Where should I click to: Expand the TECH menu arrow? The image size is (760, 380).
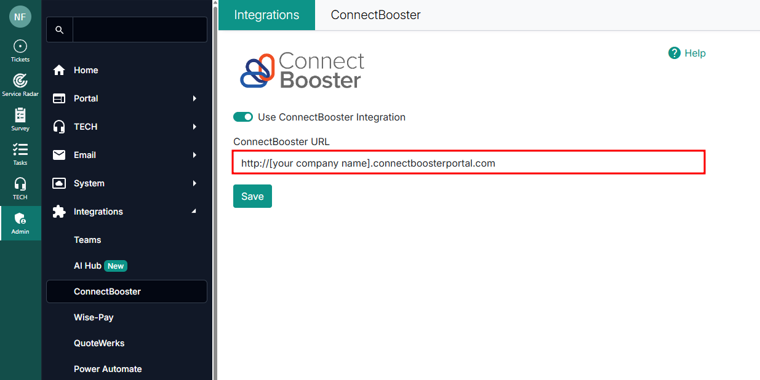[194, 127]
